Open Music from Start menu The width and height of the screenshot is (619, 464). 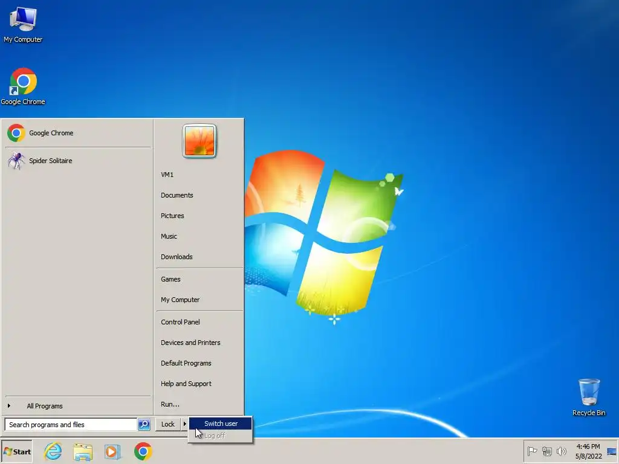click(x=199, y=236)
